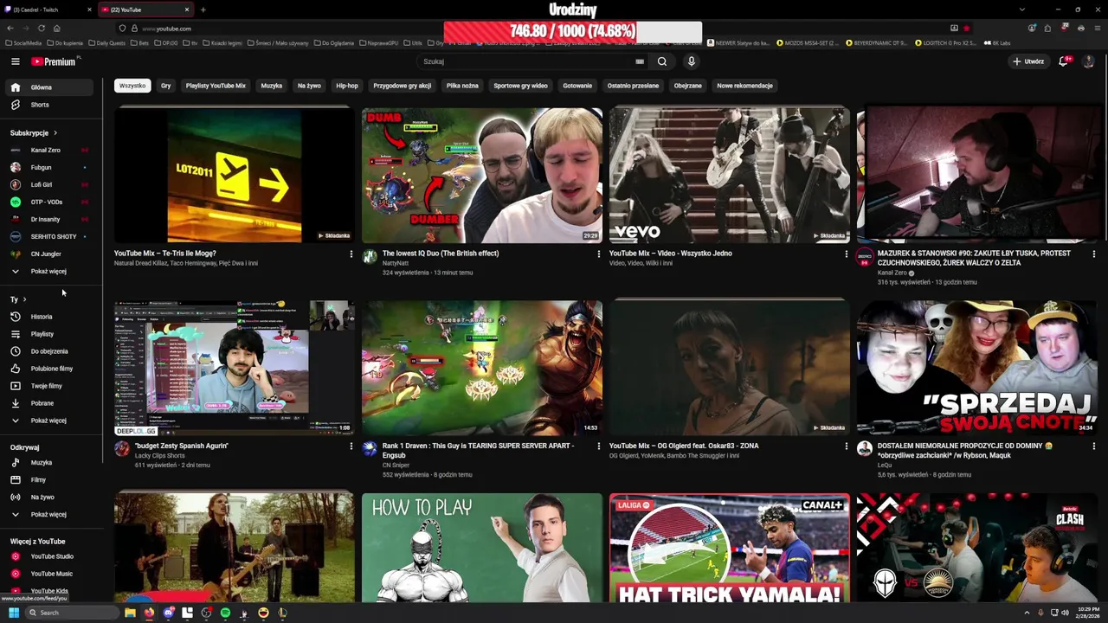Click the Windows Start button
1108x623 pixels.
click(14, 613)
